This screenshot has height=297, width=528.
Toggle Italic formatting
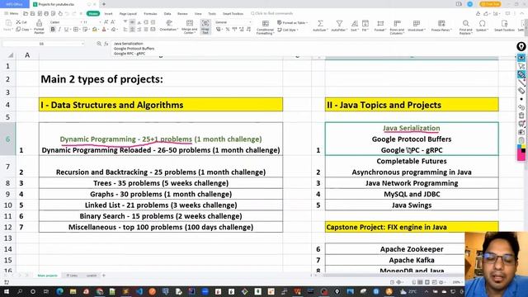coord(59,30)
